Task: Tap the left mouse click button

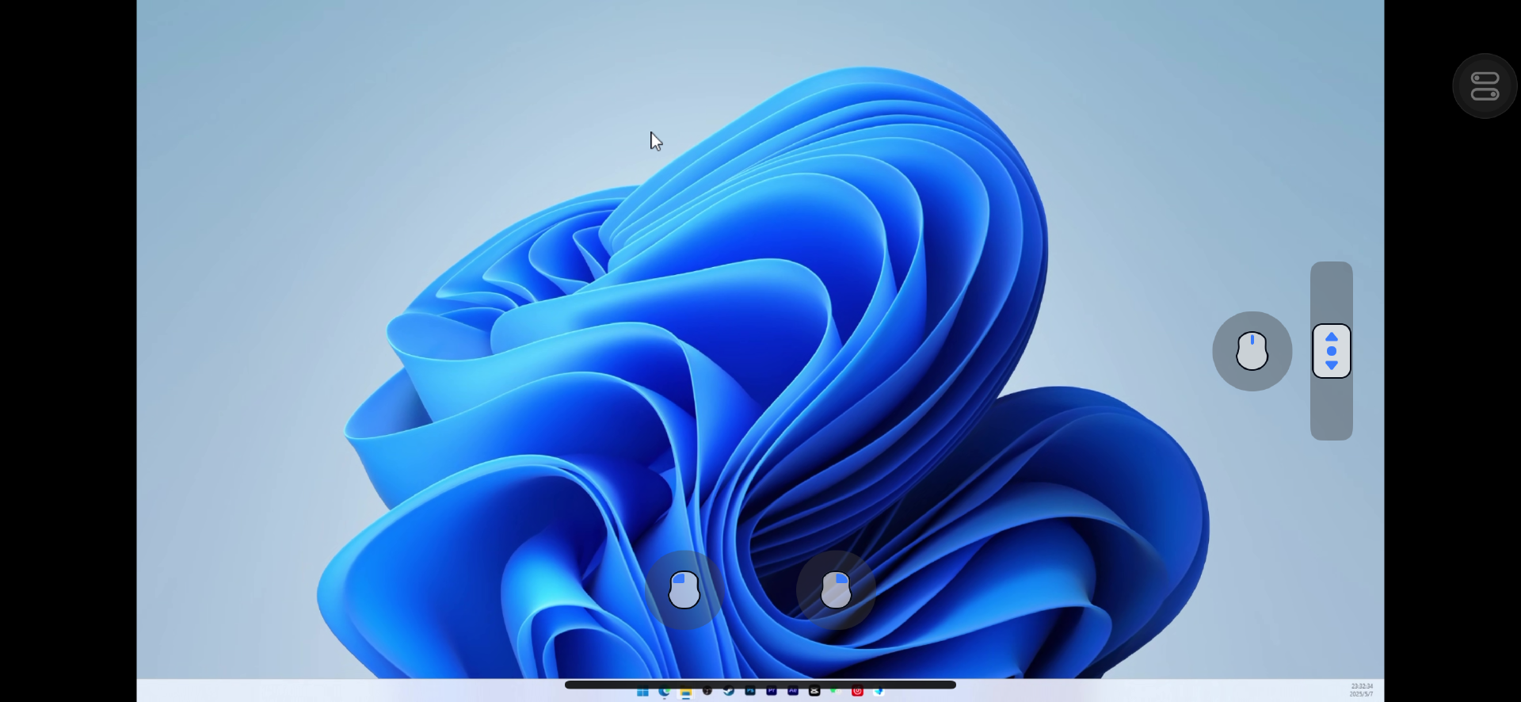Action: [x=684, y=590]
